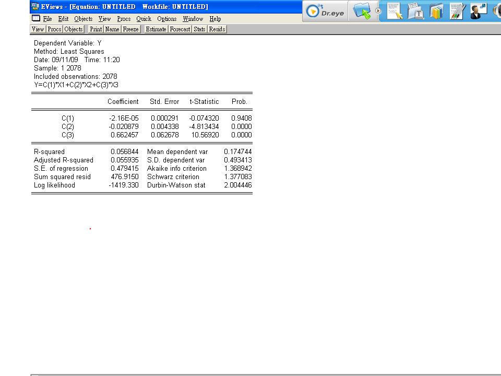Viewport: 501px width, 376px height.
Task: Click the Objects button on equation toolbar
Action: point(74,29)
